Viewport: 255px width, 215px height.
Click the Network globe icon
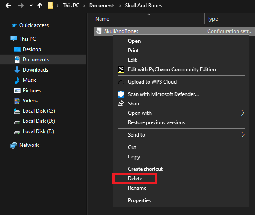pos(14,145)
